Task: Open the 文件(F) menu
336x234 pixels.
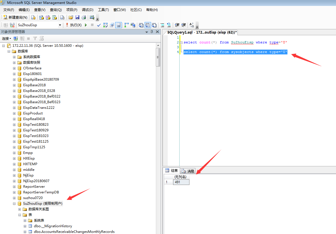Action: coord(8,10)
